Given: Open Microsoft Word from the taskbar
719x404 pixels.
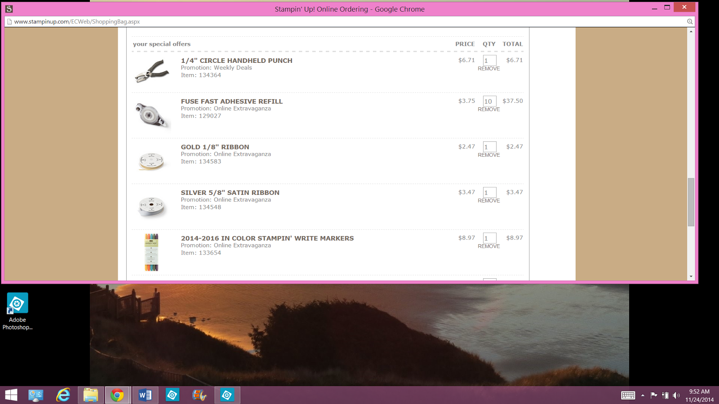Looking at the screenshot, I should tap(145, 395).
